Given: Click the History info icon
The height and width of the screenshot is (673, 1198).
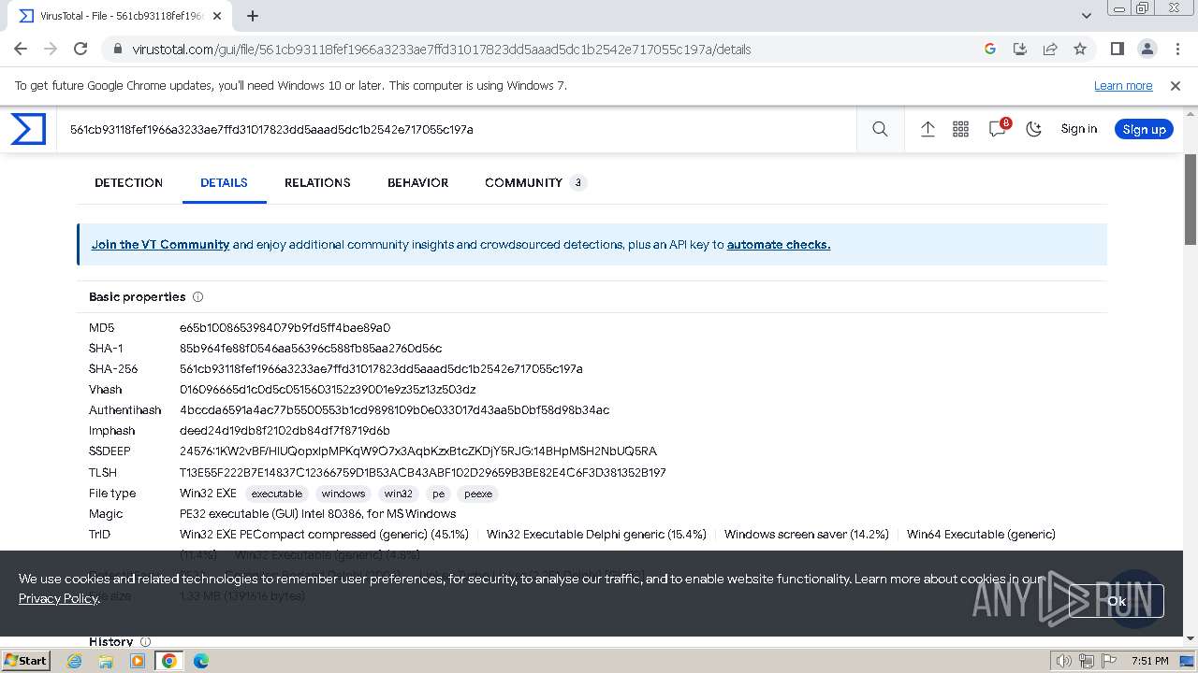Looking at the screenshot, I should point(145,641).
